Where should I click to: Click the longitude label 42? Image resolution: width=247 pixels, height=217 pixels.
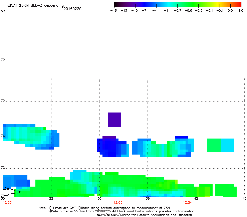(196, 199)
